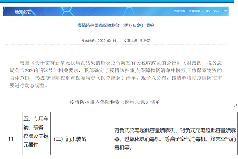The width and height of the screenshot is (238, 159).
Task: Select the 当前位置 label
Action: [180, 11]
